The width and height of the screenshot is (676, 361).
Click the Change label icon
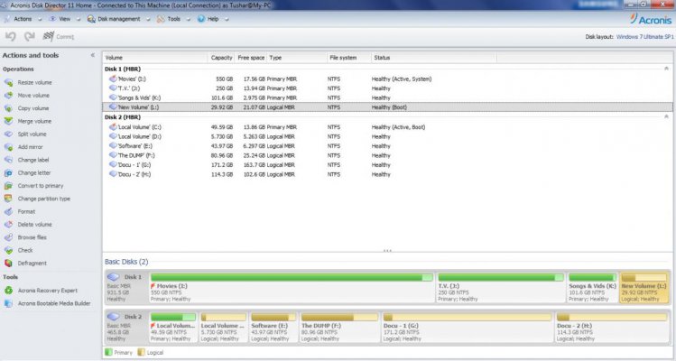[x=8, y=160]
